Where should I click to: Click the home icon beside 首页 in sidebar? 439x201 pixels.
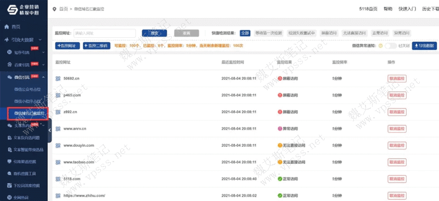click(x=7, y=27)
